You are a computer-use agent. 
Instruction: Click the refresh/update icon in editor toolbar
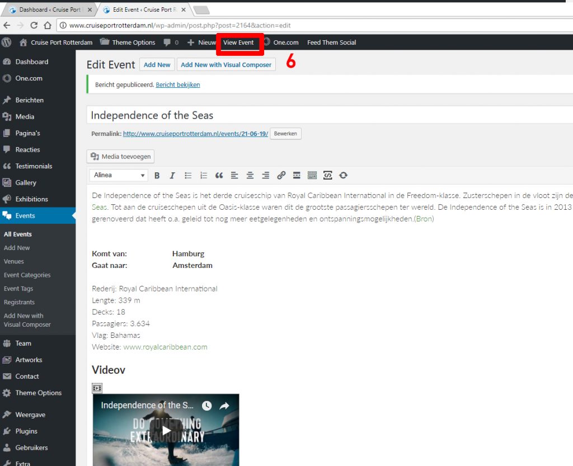(343, 175)
